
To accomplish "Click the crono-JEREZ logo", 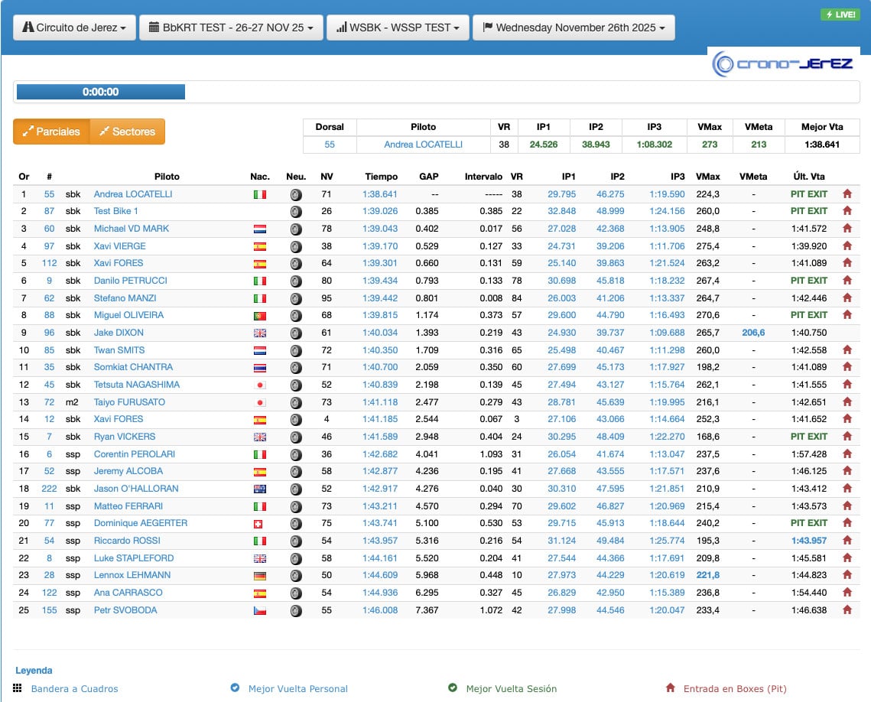I will [783, 63].
